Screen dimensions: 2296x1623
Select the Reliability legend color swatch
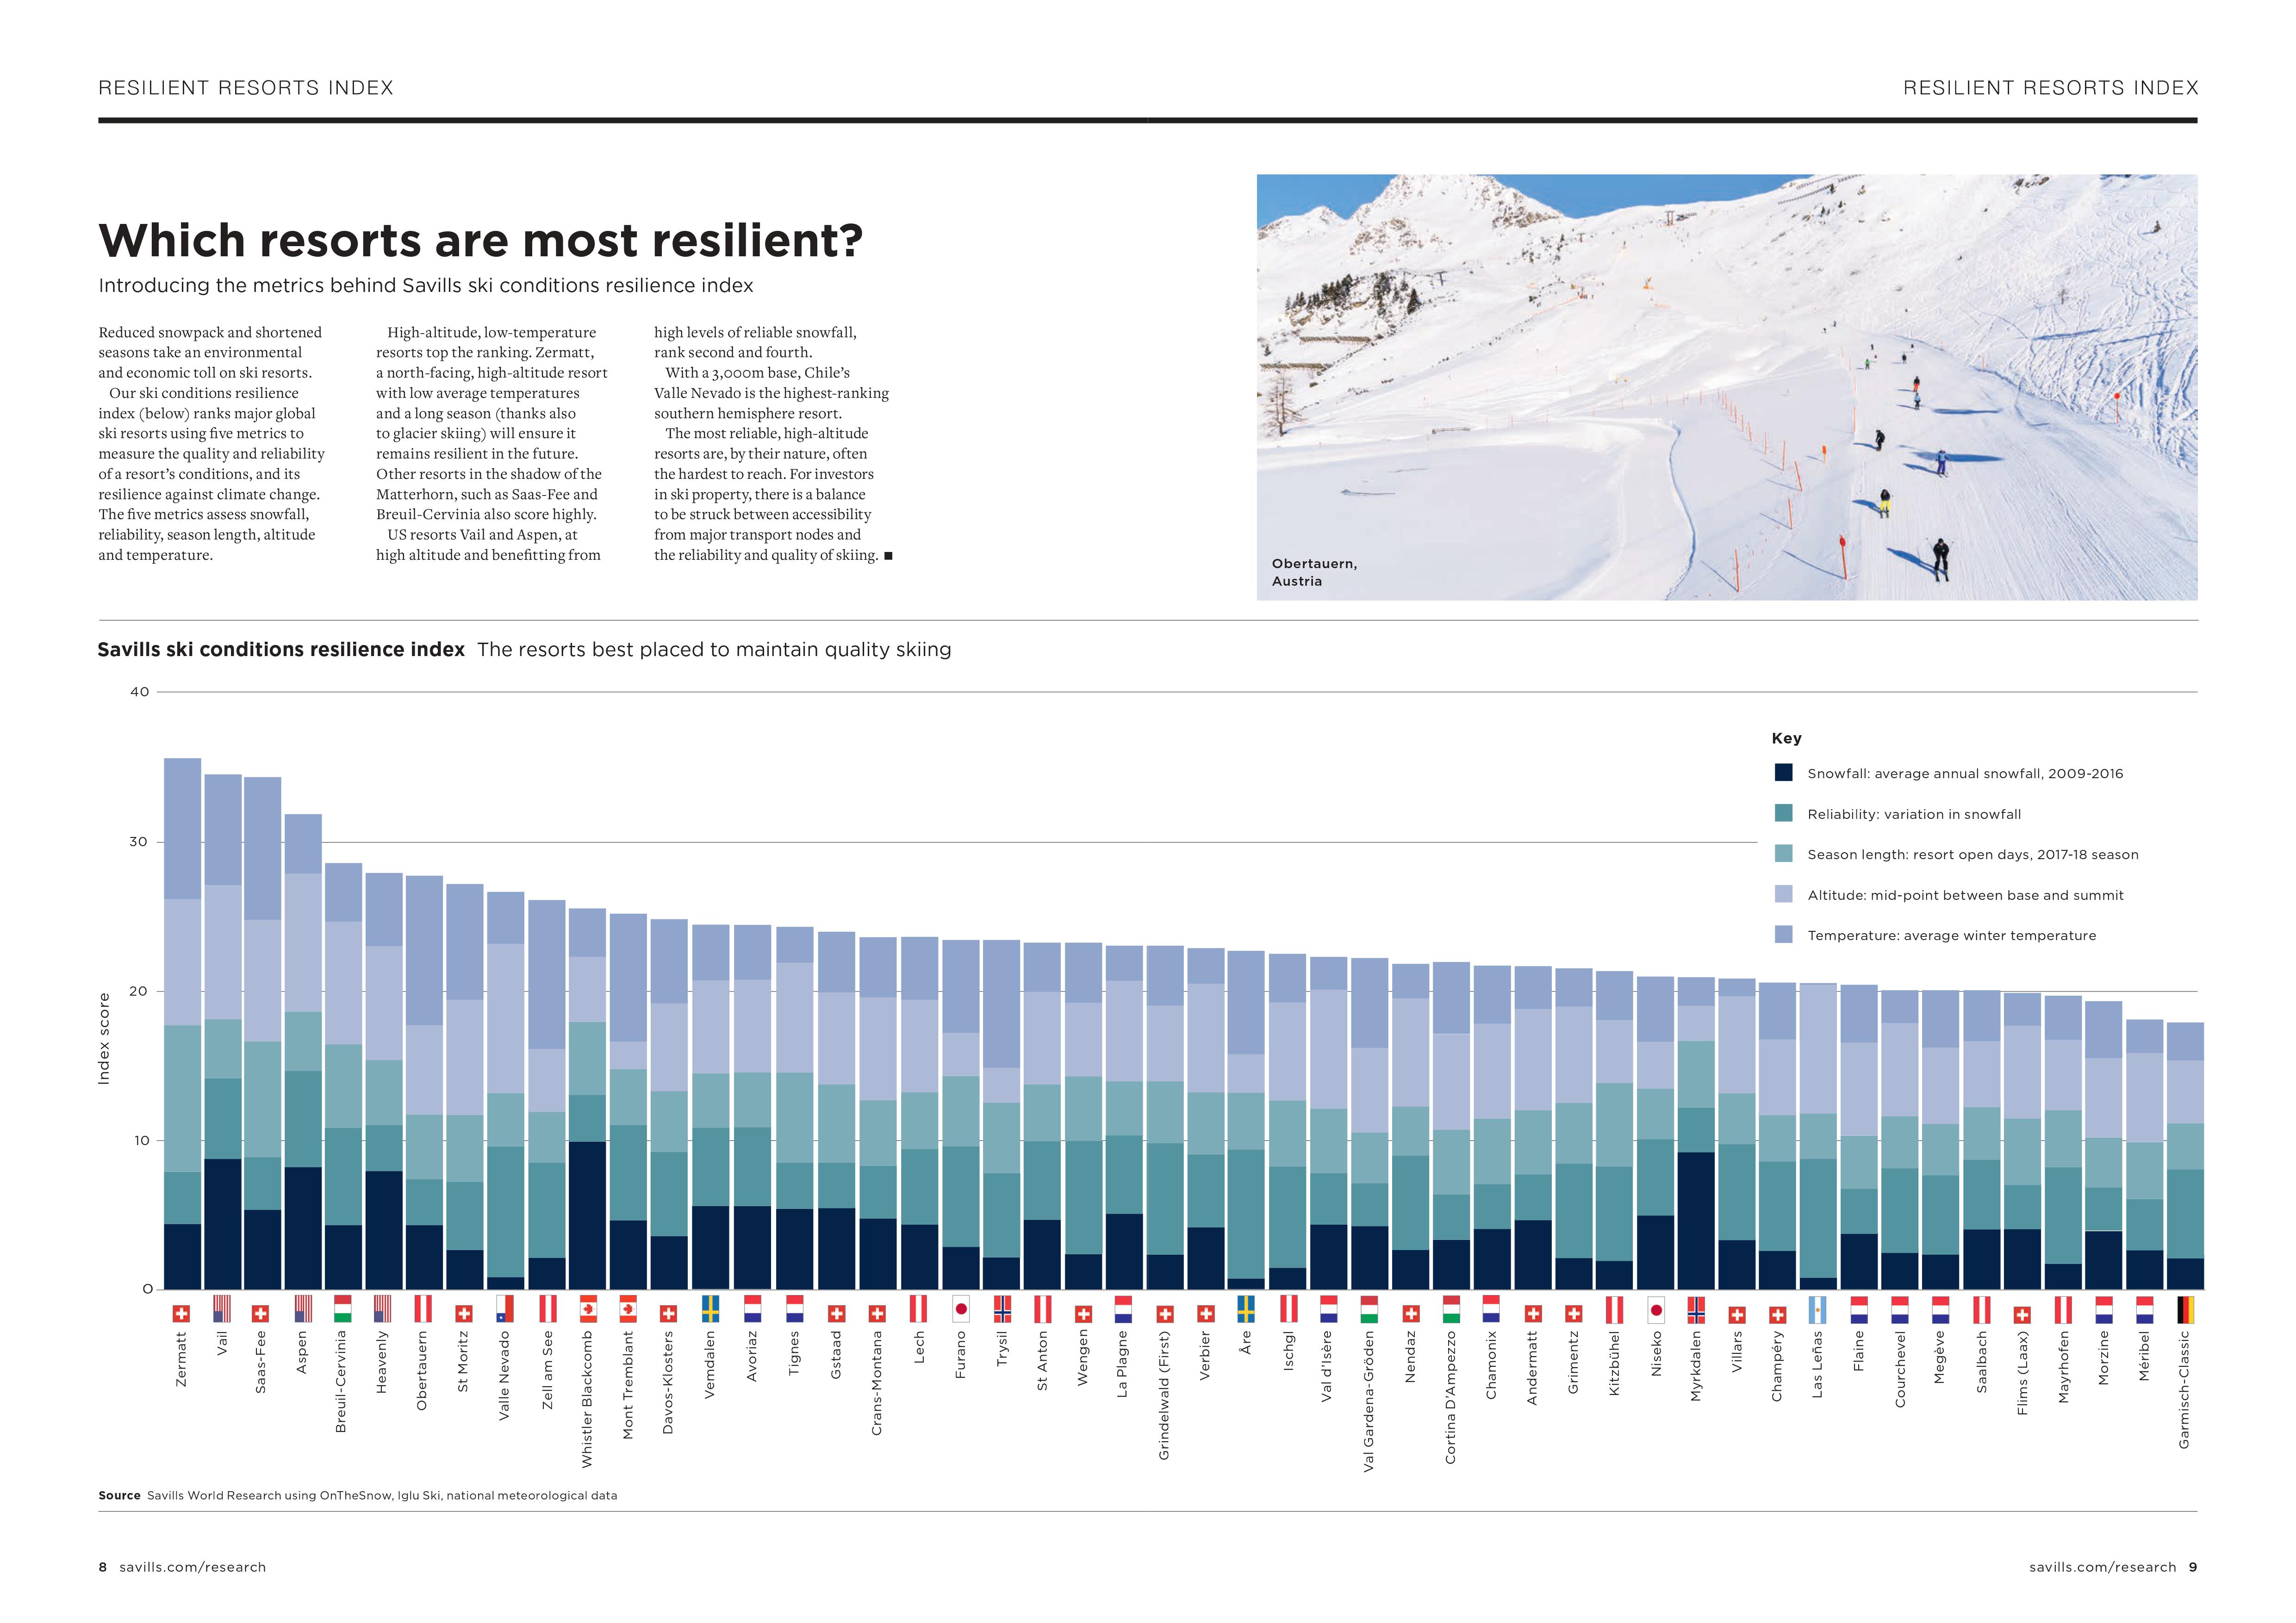(1784, 813)
